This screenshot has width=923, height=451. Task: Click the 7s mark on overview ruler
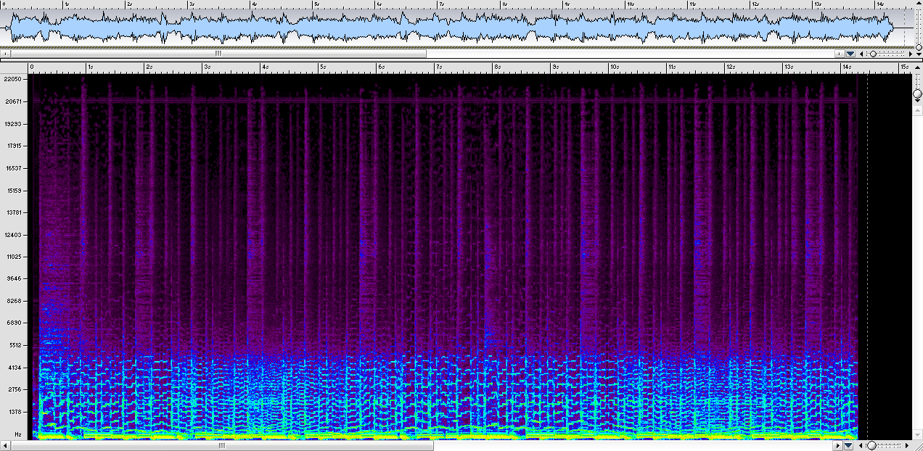443,4
